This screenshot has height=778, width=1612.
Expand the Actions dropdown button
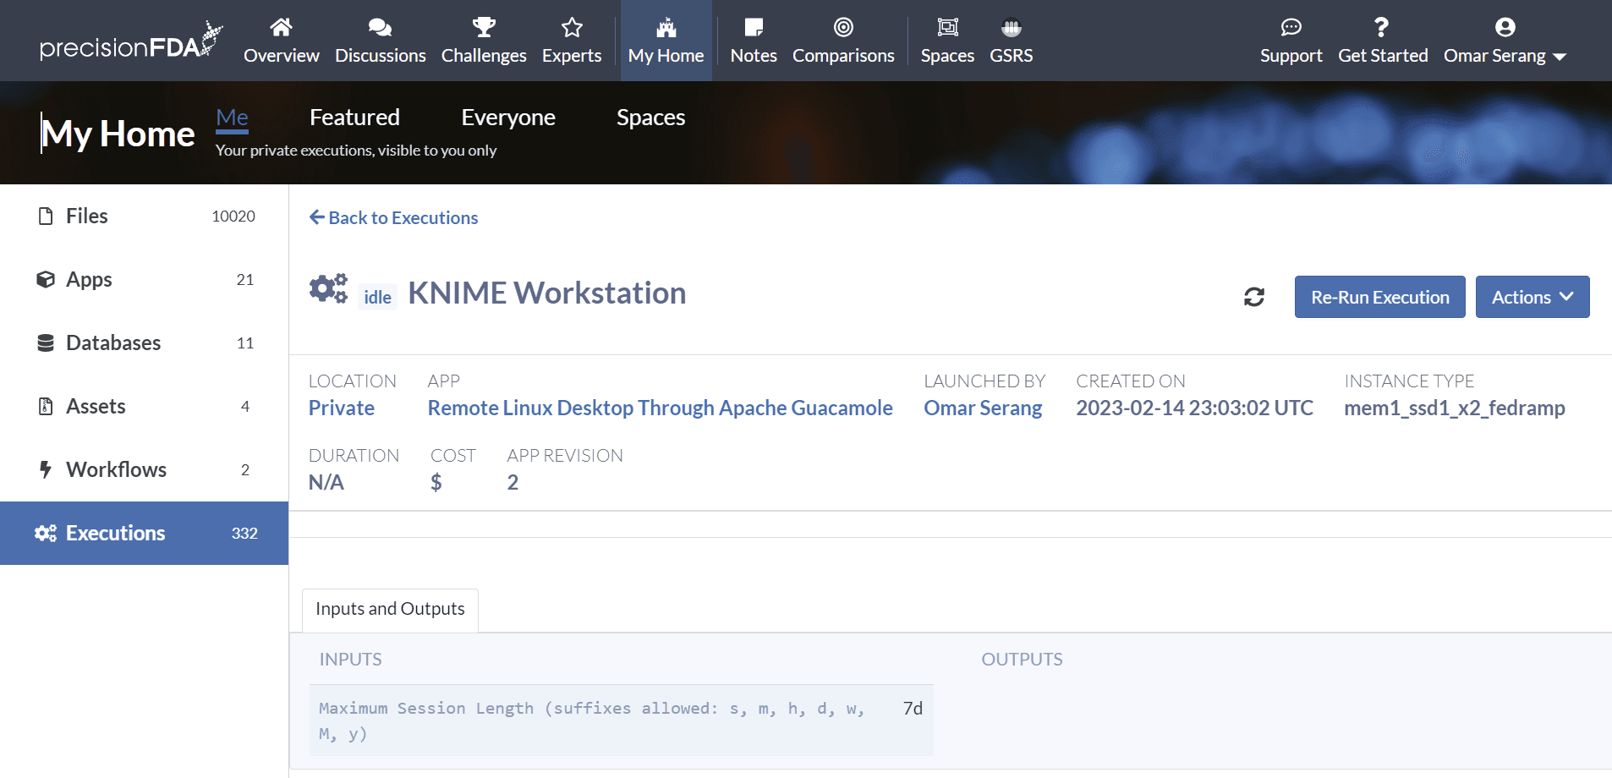[1532, 297]
